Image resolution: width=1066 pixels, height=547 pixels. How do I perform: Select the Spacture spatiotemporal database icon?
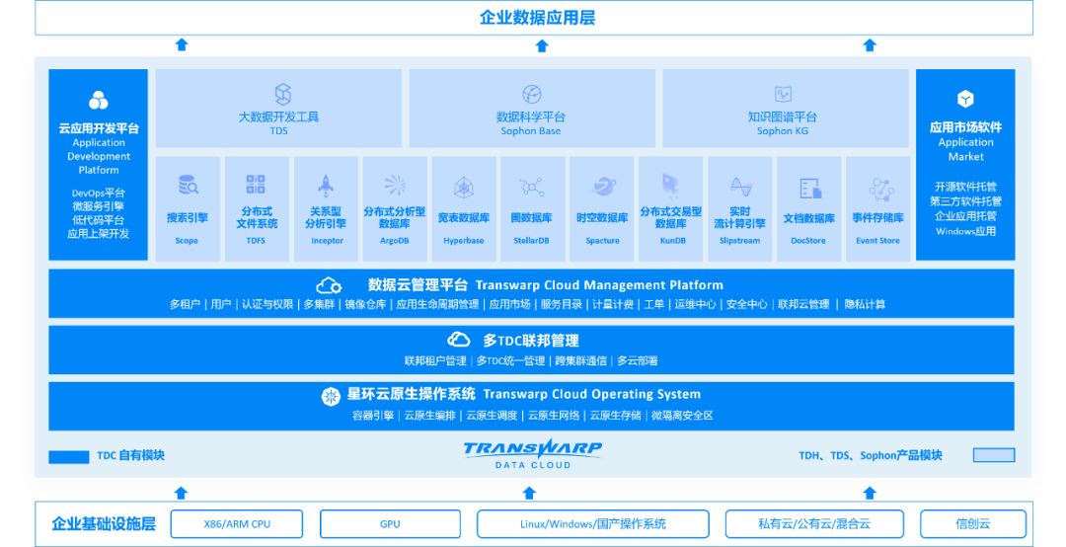[x=603, y=186]
